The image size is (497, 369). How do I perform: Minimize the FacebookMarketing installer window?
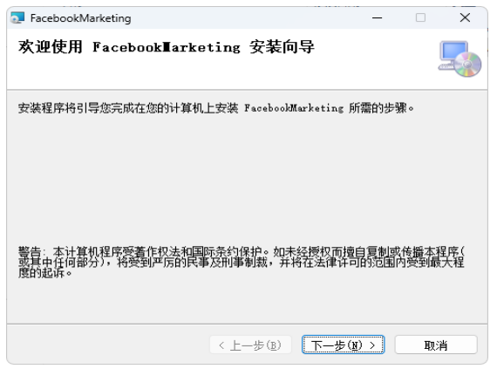click(x=377, y=17)
